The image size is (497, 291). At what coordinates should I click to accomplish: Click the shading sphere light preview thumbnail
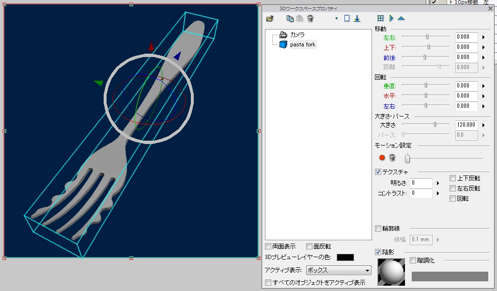391,272
